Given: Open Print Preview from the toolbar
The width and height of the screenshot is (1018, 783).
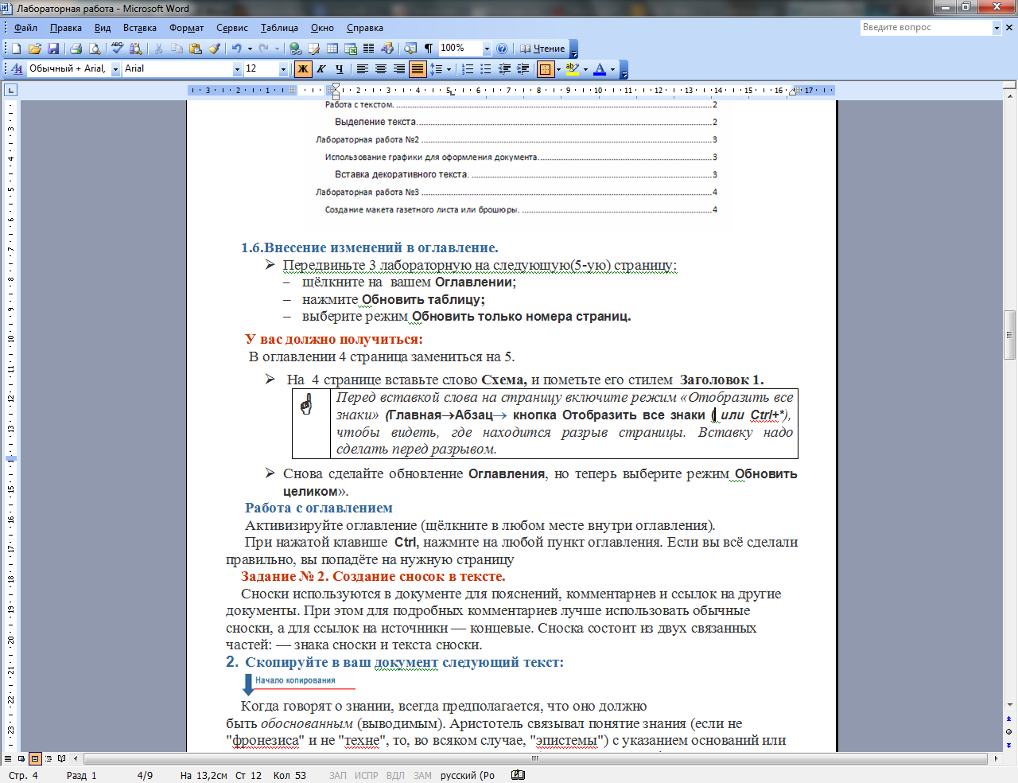Looking at the screenshot, I should click(95, 49).
